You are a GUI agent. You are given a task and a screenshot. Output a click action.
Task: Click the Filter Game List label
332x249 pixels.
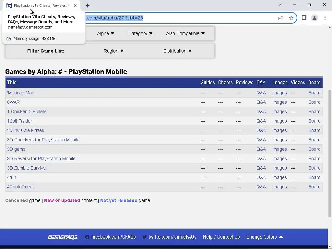46,51
